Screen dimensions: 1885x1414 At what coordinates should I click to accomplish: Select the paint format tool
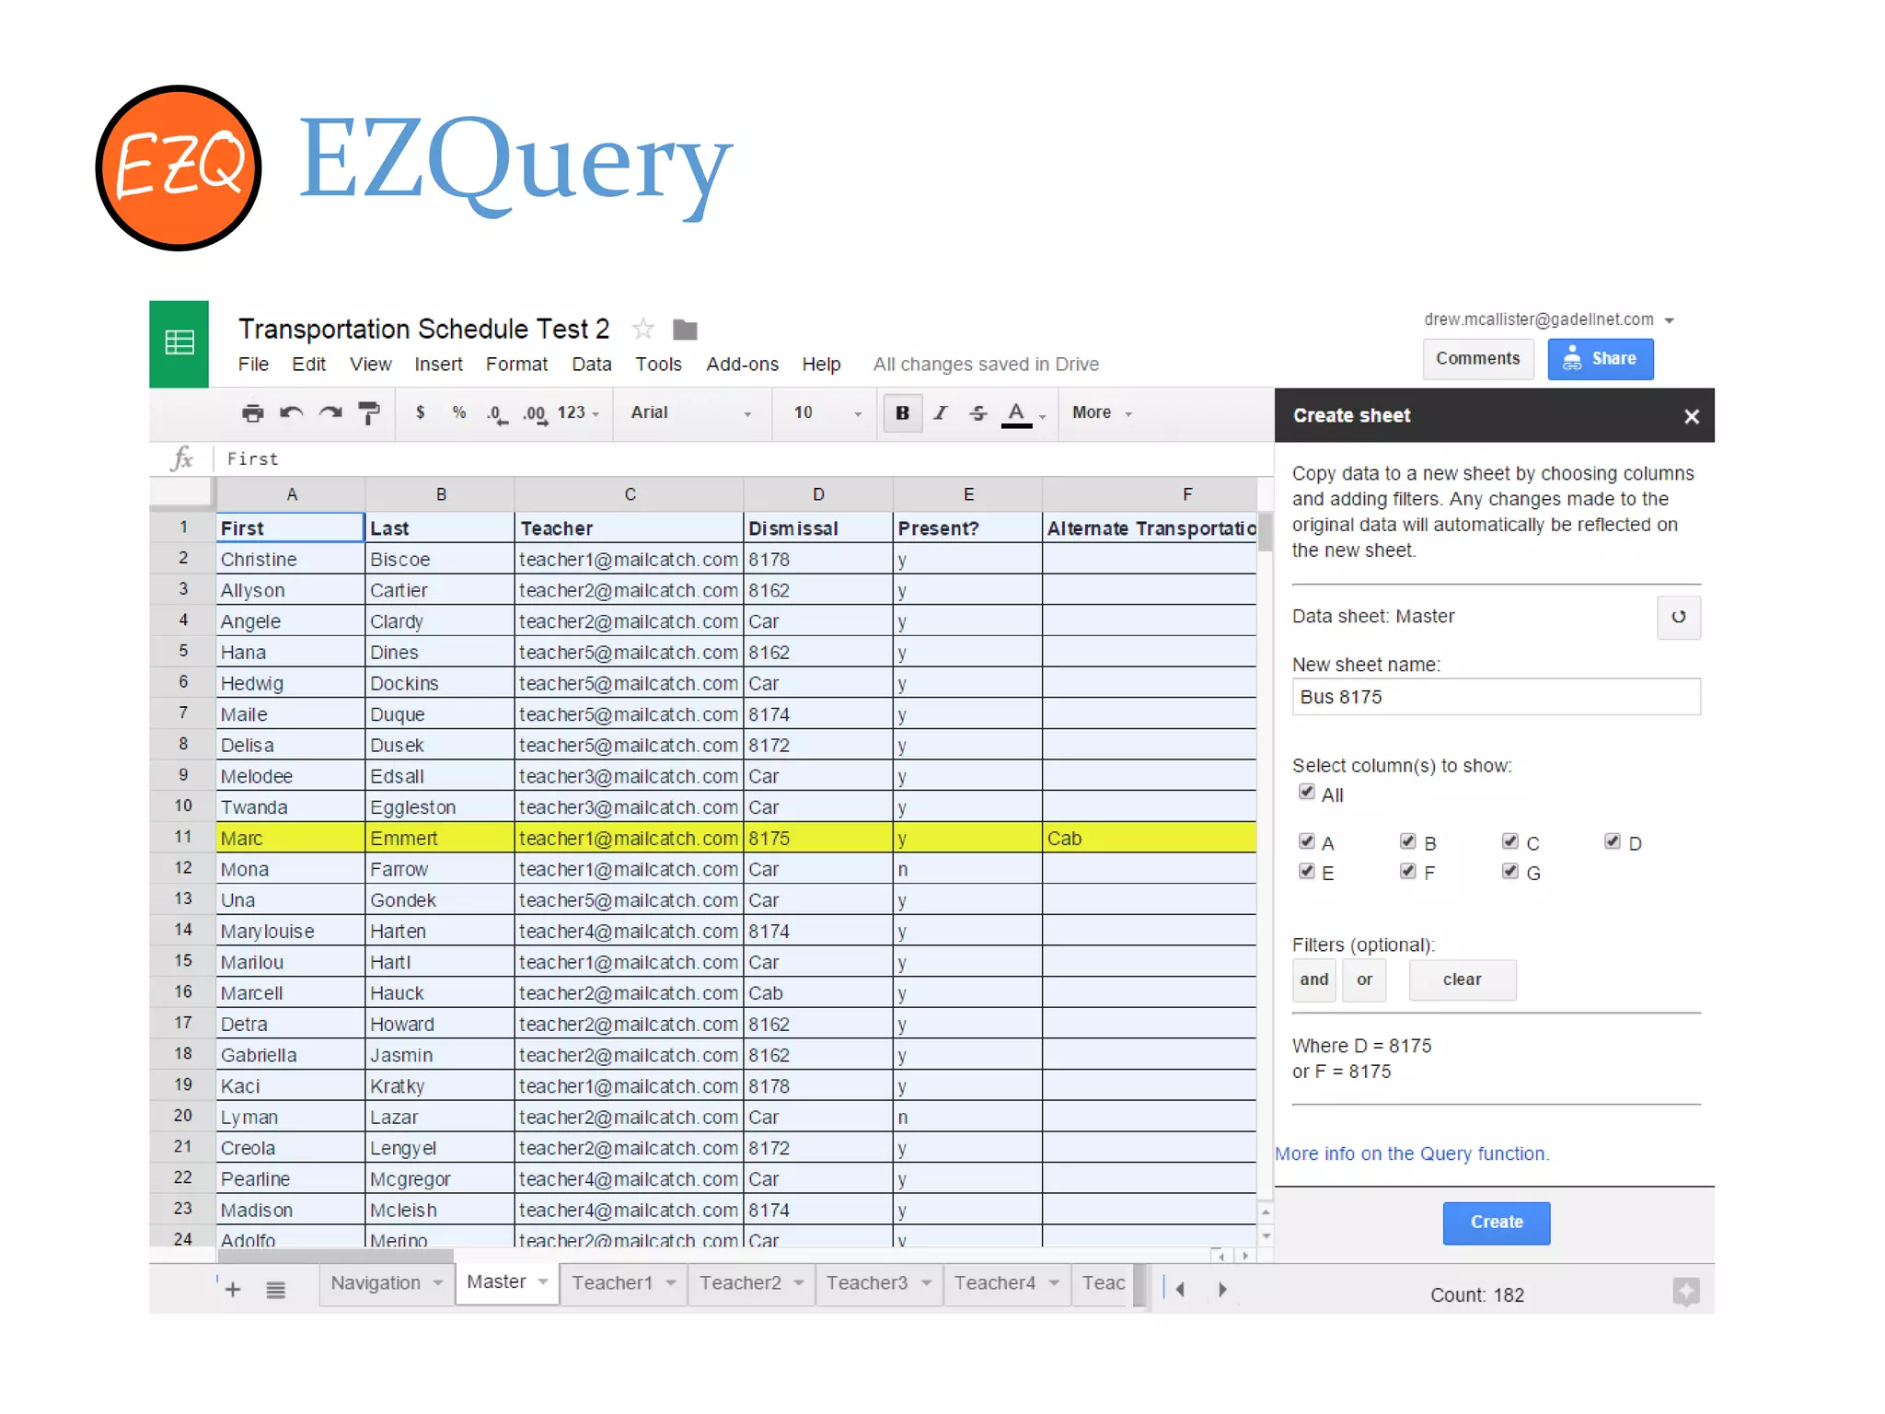[x=369, y=413]
